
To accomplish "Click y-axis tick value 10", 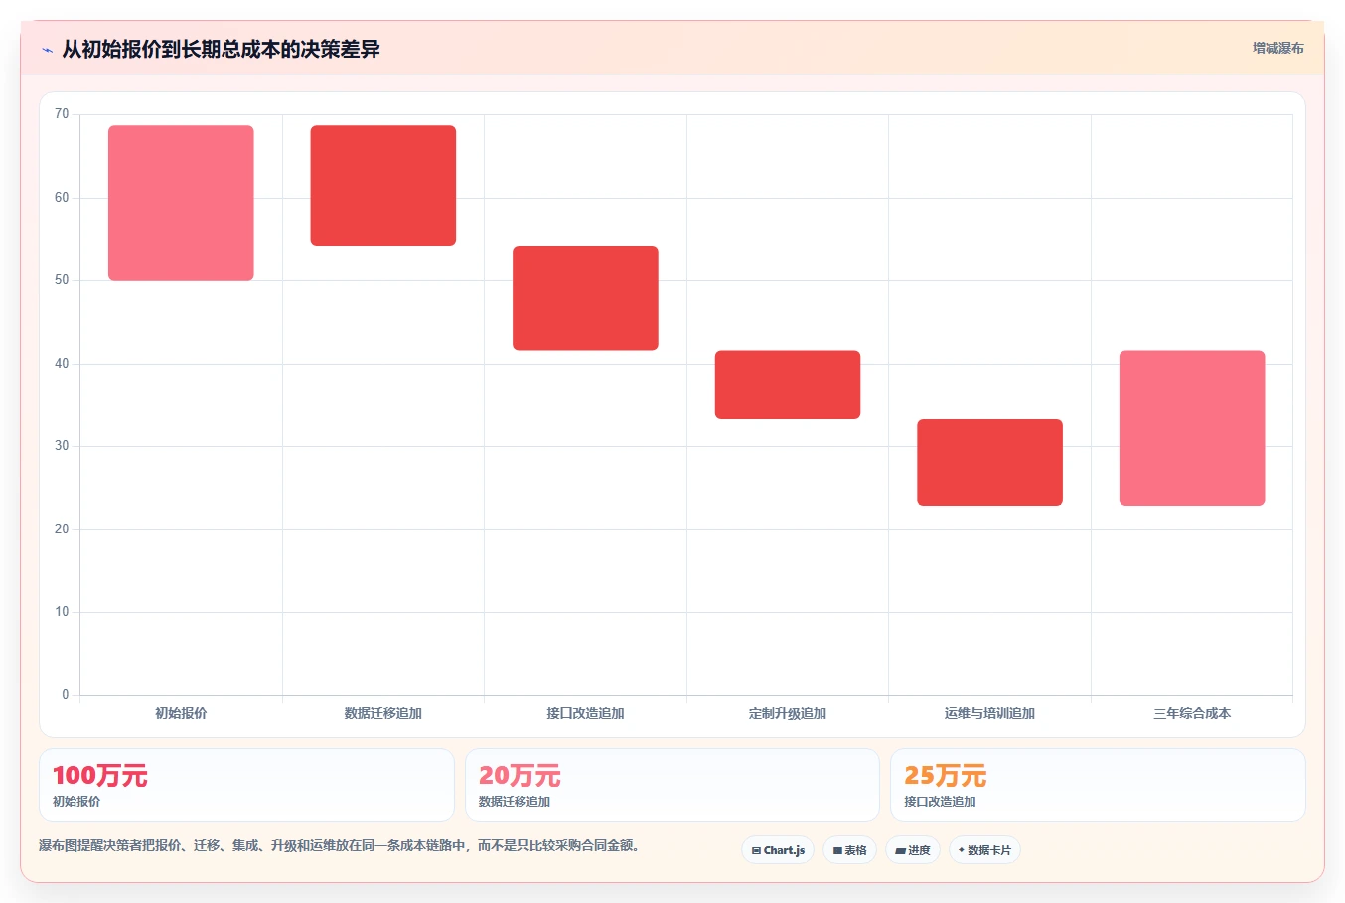I will (x=62, y=612).
